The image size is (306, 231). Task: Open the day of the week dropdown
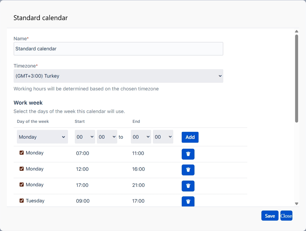point(42,137)
